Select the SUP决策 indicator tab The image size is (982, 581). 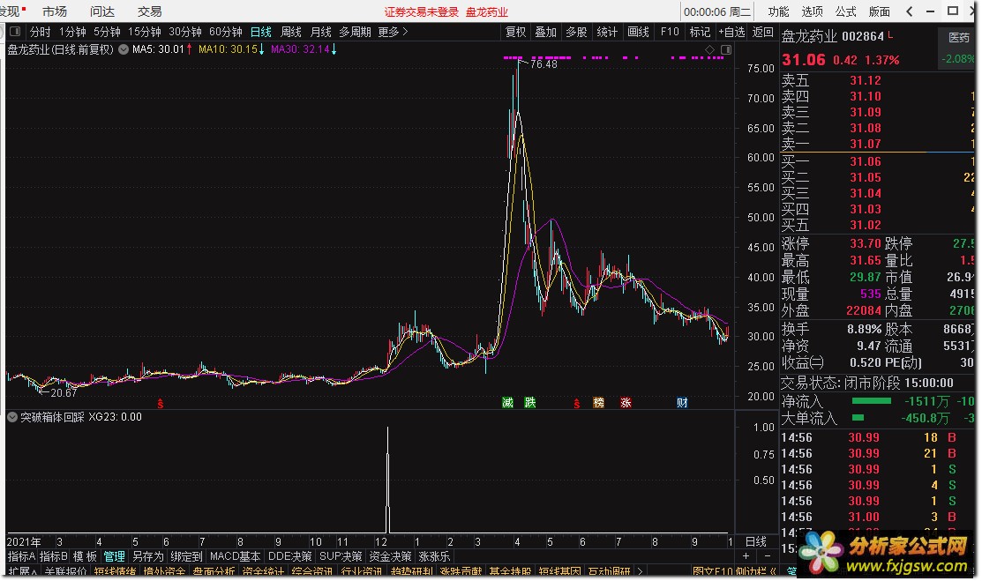(341, 556)
